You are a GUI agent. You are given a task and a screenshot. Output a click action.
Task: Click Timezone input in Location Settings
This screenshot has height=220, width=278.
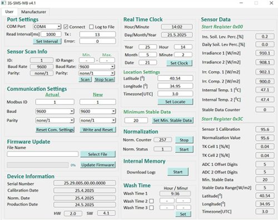(175, 94)
